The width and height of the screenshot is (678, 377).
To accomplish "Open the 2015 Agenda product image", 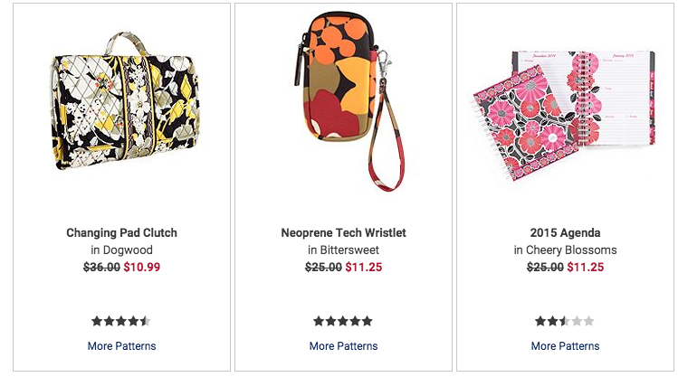I will coord(564,116).
